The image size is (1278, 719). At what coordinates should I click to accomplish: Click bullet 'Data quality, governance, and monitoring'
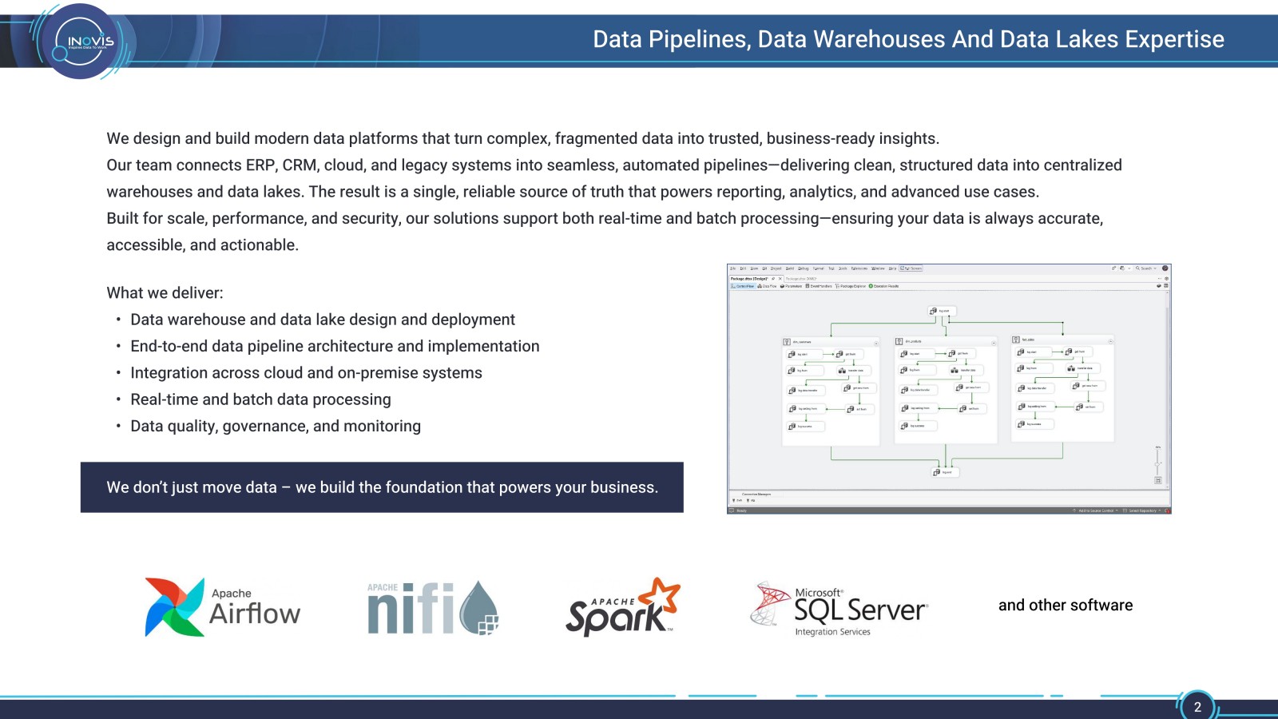(276, 427)
